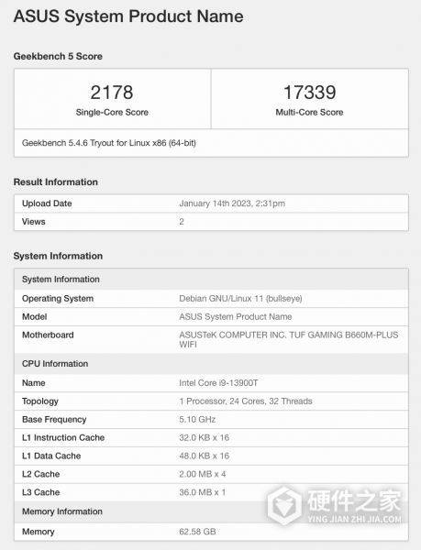The height and width of the screenshot is (550, 421).
Task: Click the Model row label
Action: pos(34,317)
